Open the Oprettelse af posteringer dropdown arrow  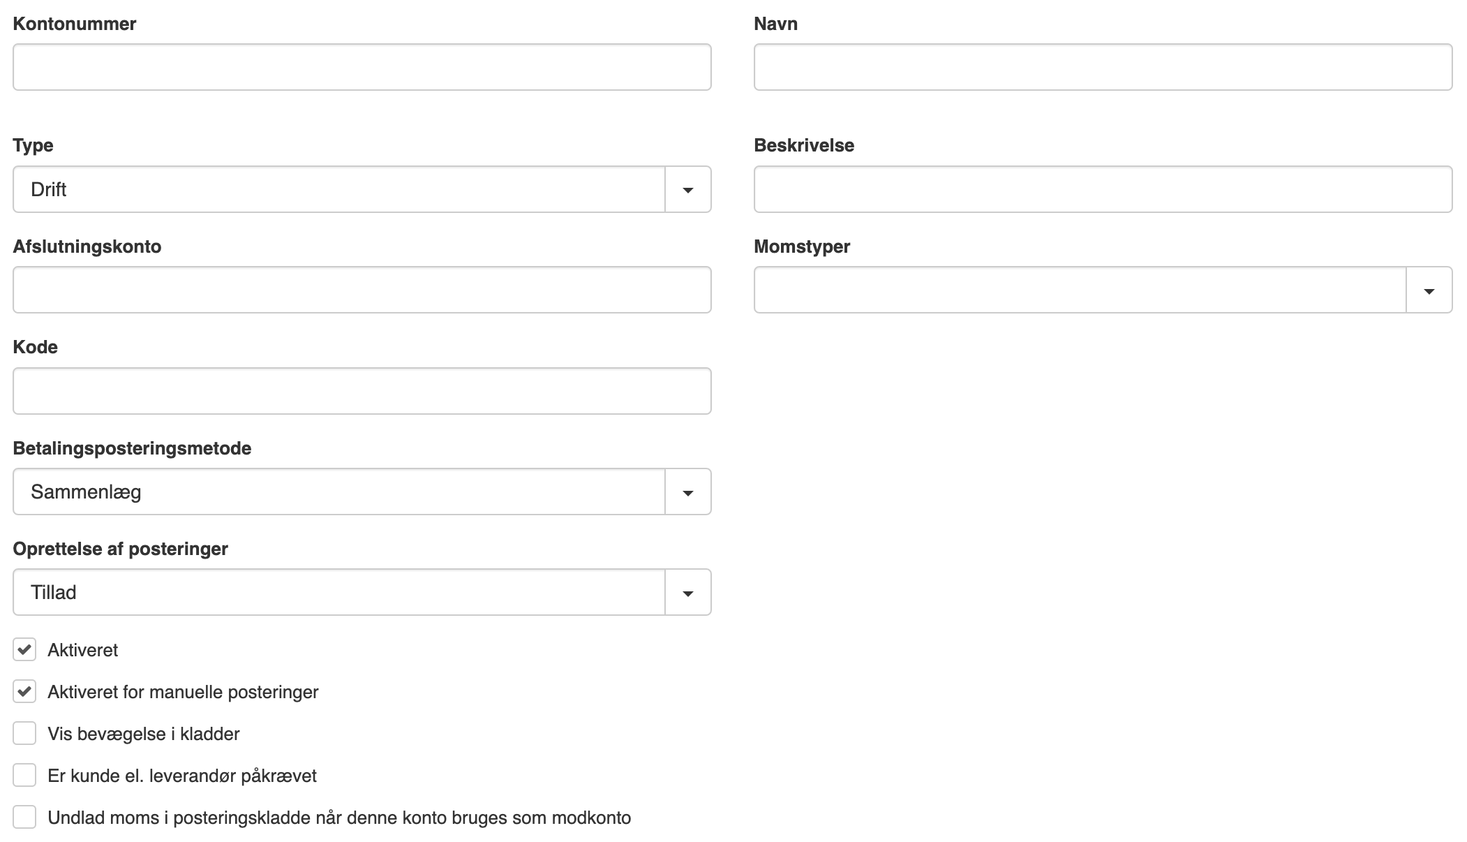coord(687,592)
